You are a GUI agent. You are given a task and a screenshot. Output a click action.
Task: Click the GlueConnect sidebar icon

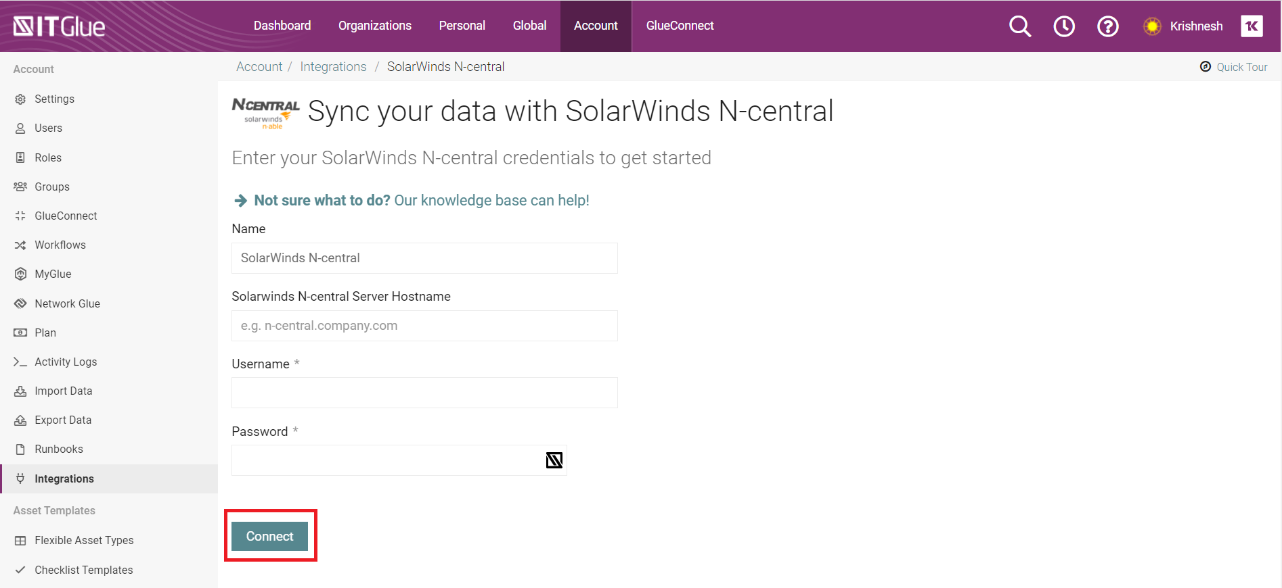coord(20,216)
